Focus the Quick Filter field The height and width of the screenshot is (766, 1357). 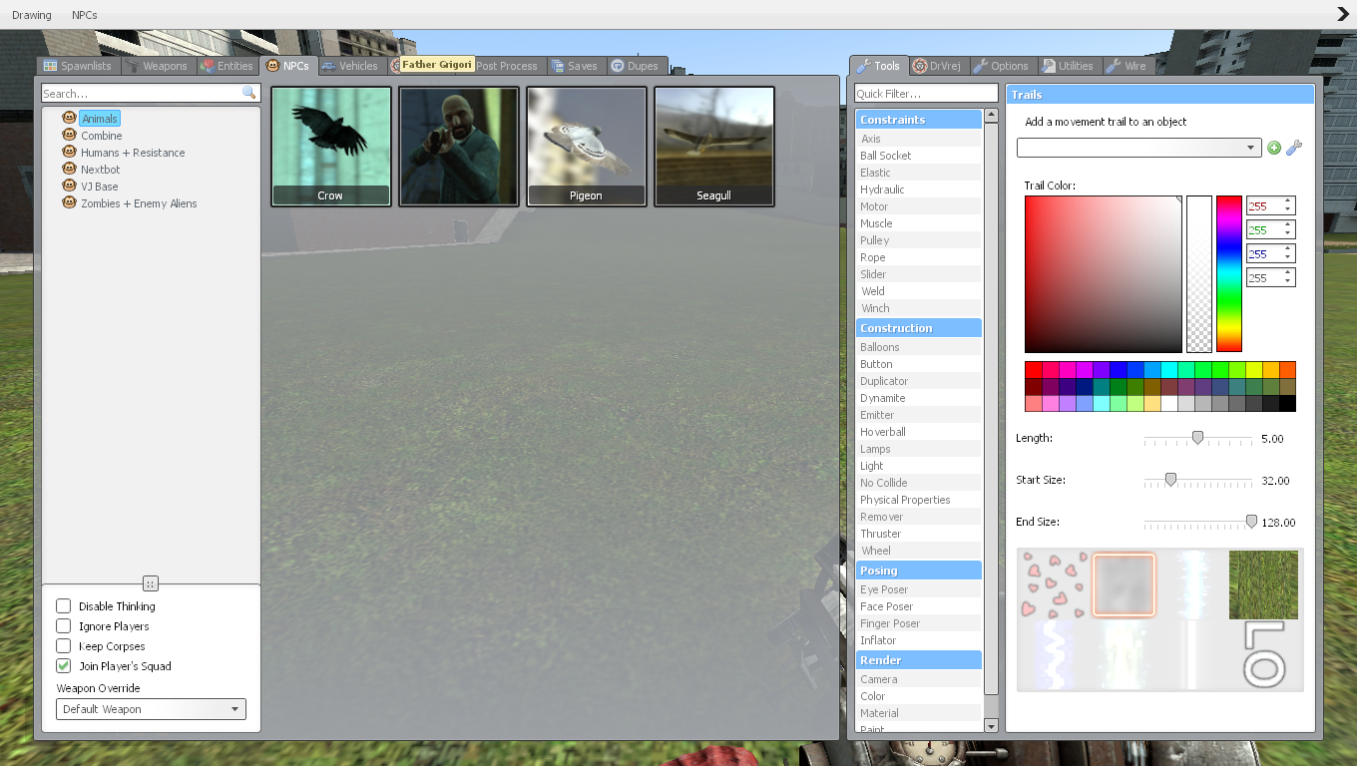click(x=926, y=94)
